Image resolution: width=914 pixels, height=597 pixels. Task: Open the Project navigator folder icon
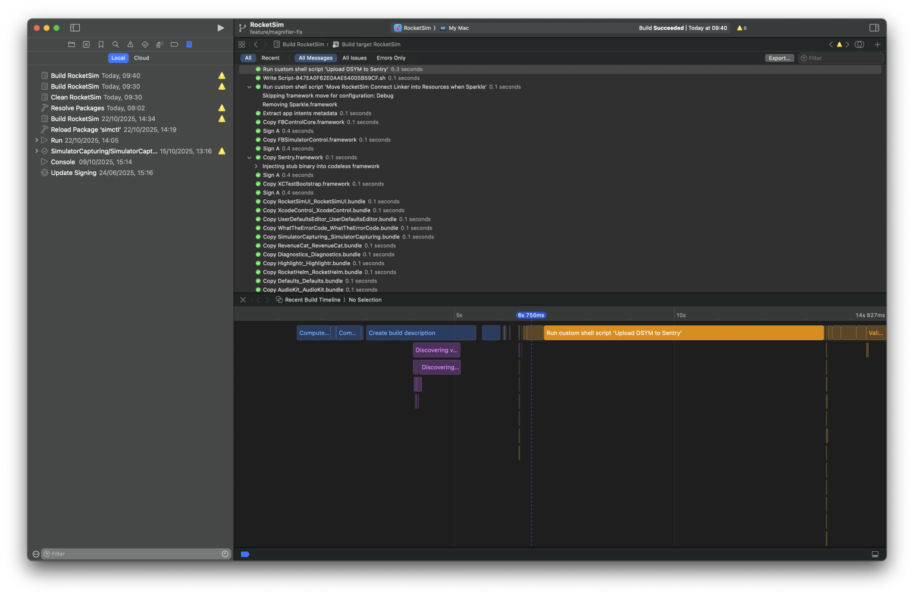[71, 44]
